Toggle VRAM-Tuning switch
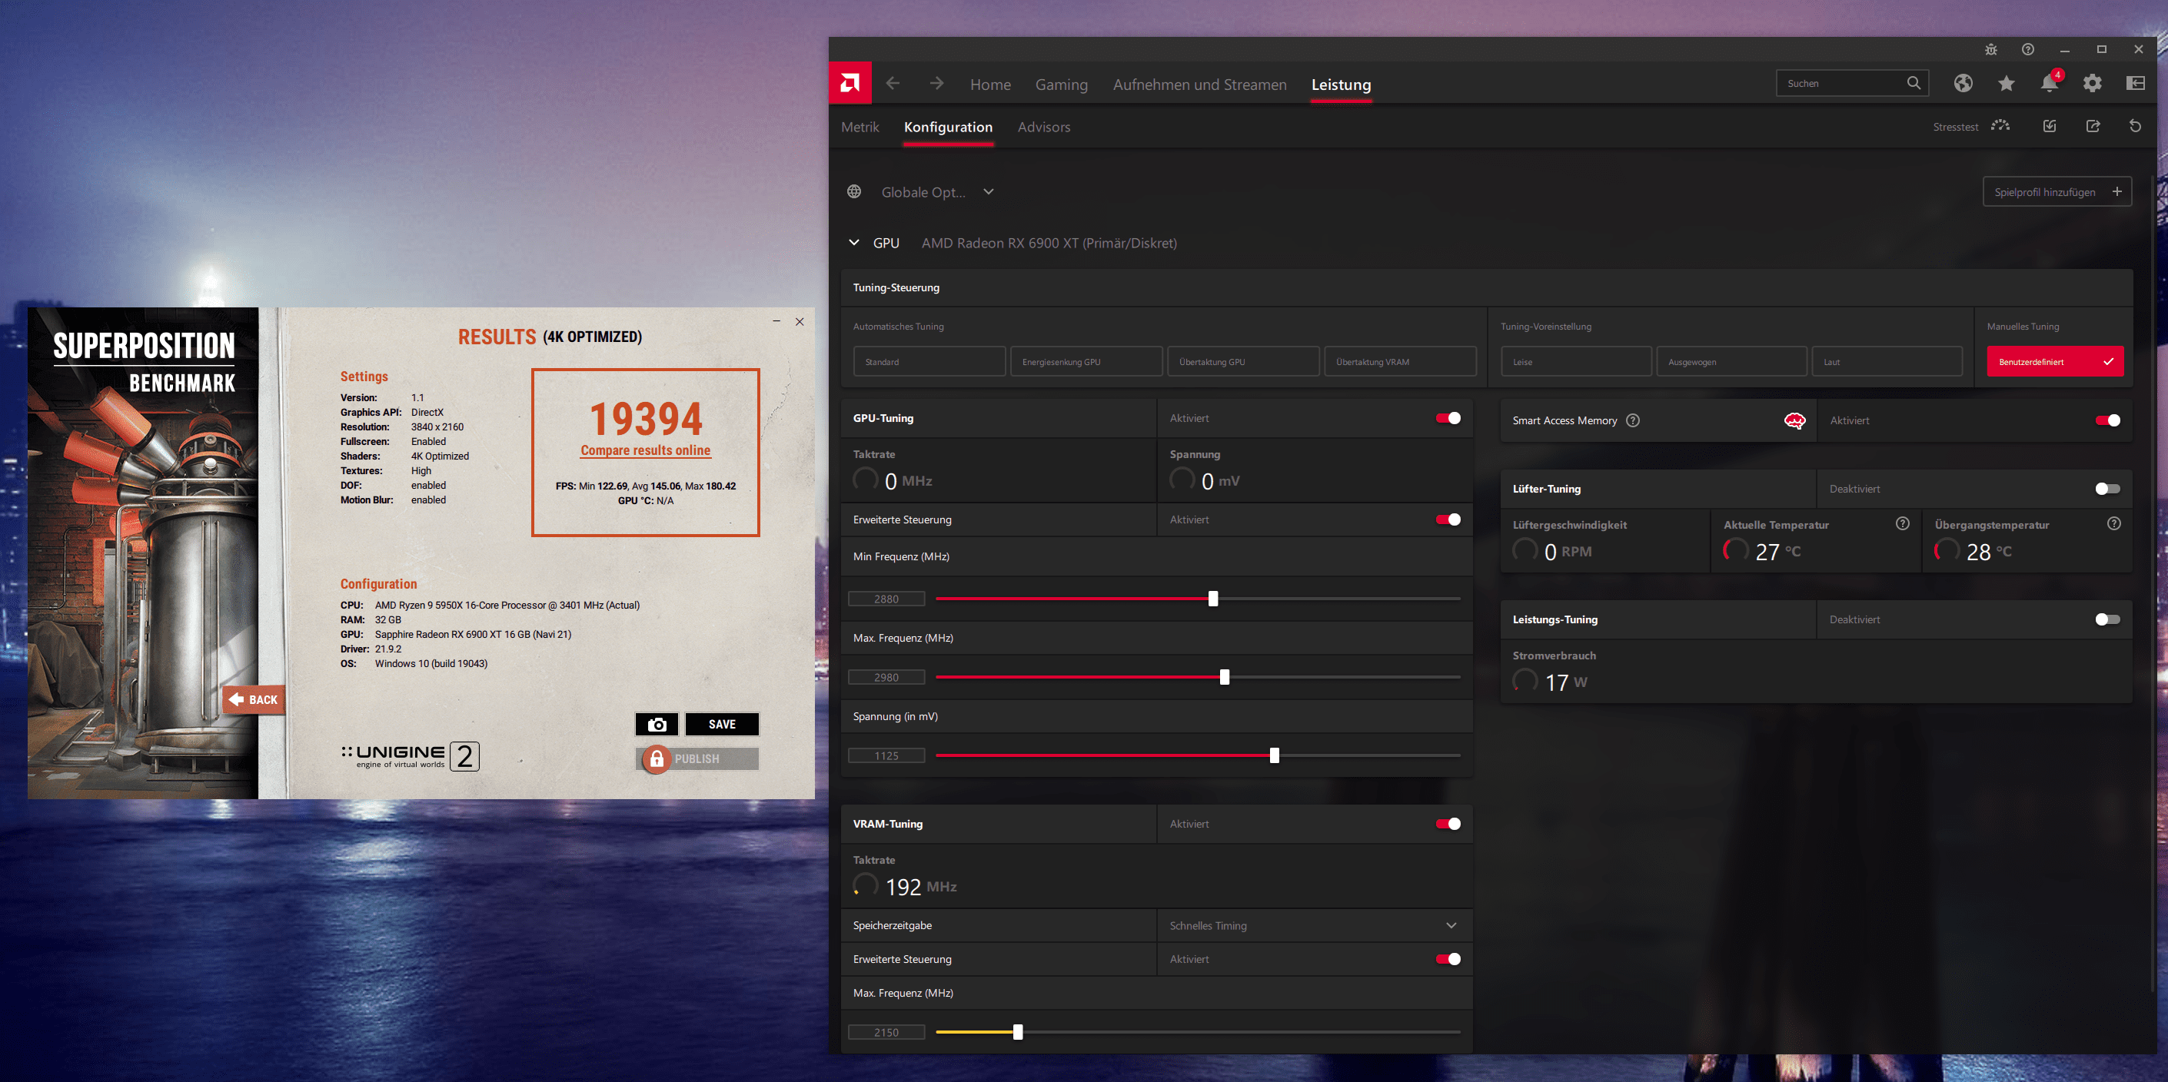Screen dimensions: 2168x1082 pyautogui.click(x=1448, y=824)
